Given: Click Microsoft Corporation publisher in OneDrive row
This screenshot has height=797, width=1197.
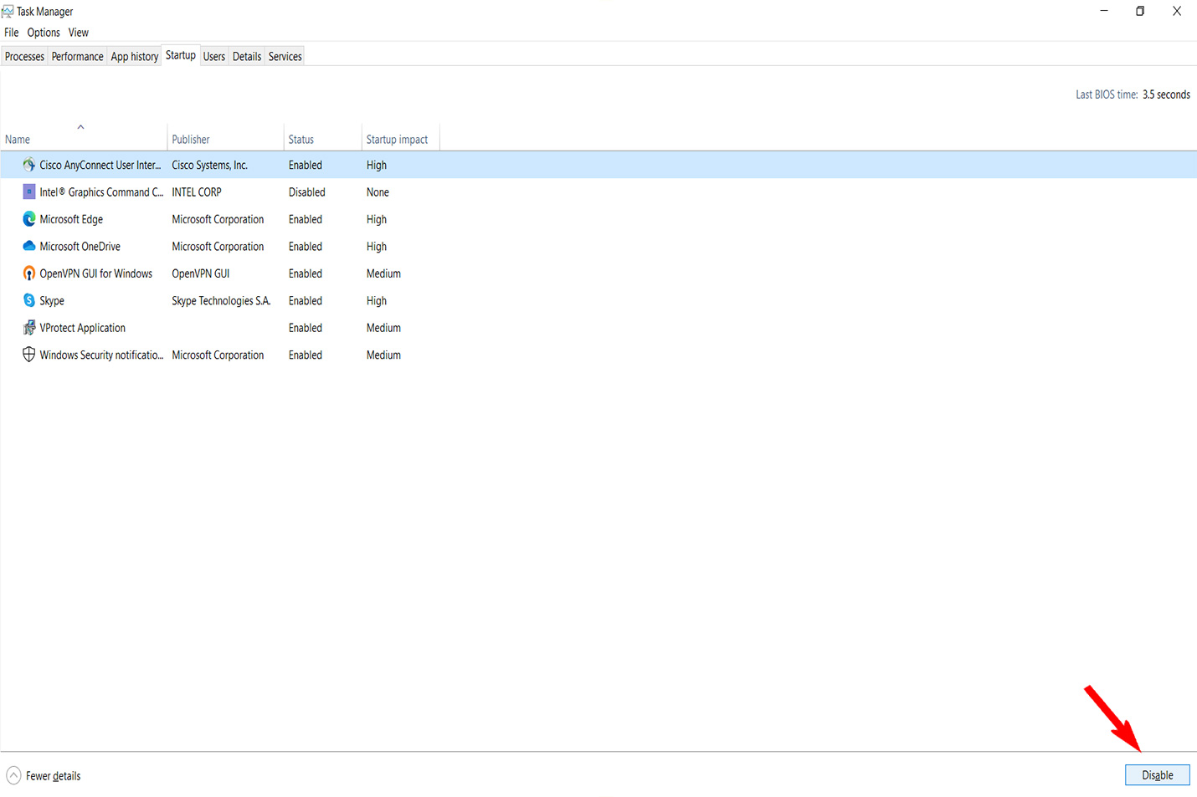Looking at the screenshot, I should point(218,246).
